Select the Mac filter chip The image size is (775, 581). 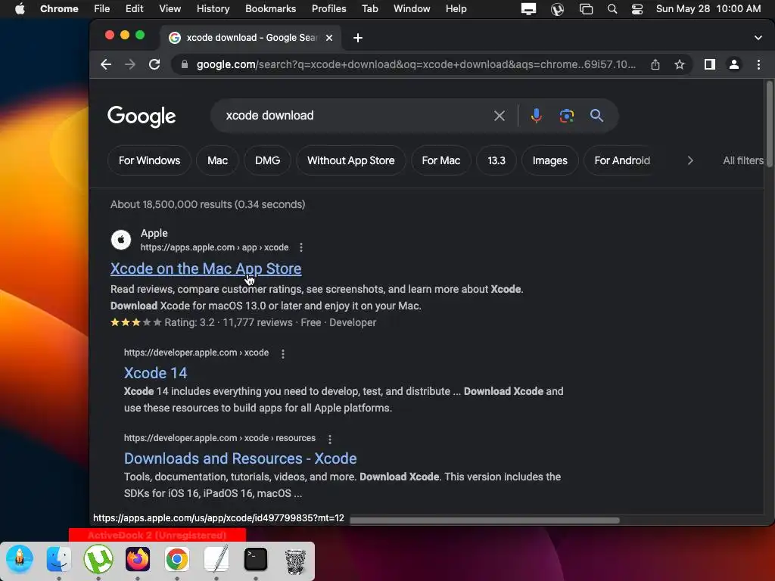[217, 160]
